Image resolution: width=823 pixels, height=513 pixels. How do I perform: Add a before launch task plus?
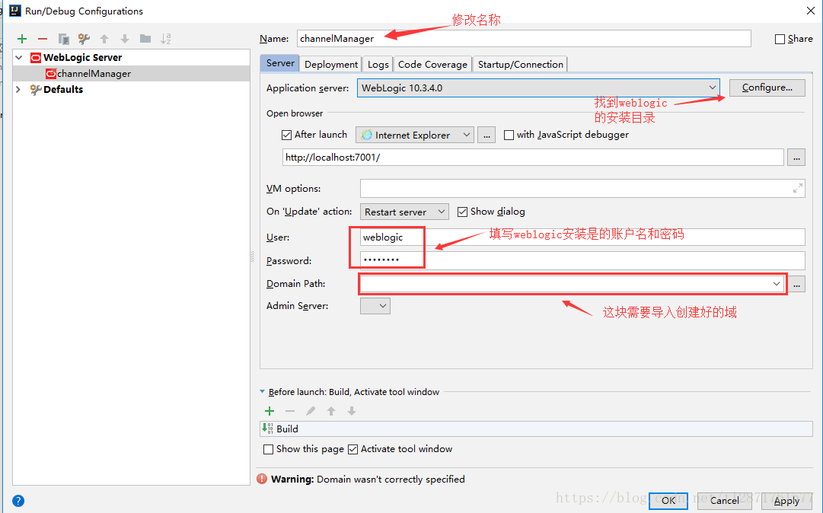[x=270, y=411]
